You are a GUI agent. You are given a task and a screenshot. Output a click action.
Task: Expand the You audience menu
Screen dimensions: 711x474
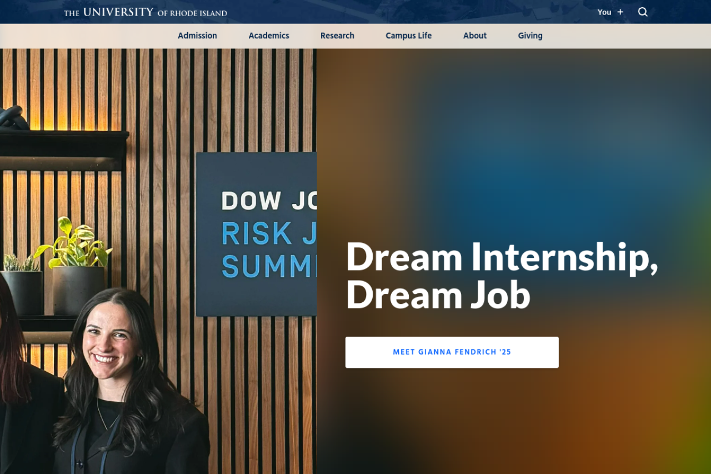[x=610, y=12]
